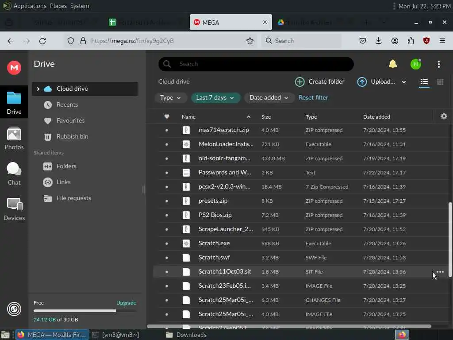Switch to the green spreadsheet tab
453x340 pixels.
coord(145,22)
